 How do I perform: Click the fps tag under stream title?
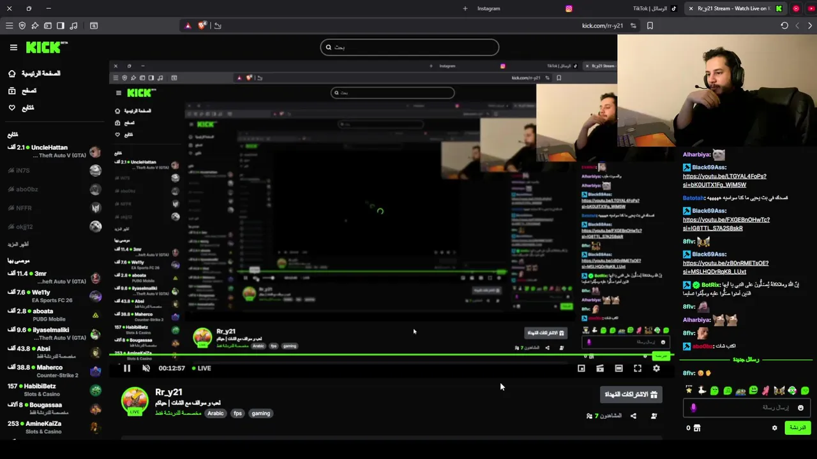(237, 413)
